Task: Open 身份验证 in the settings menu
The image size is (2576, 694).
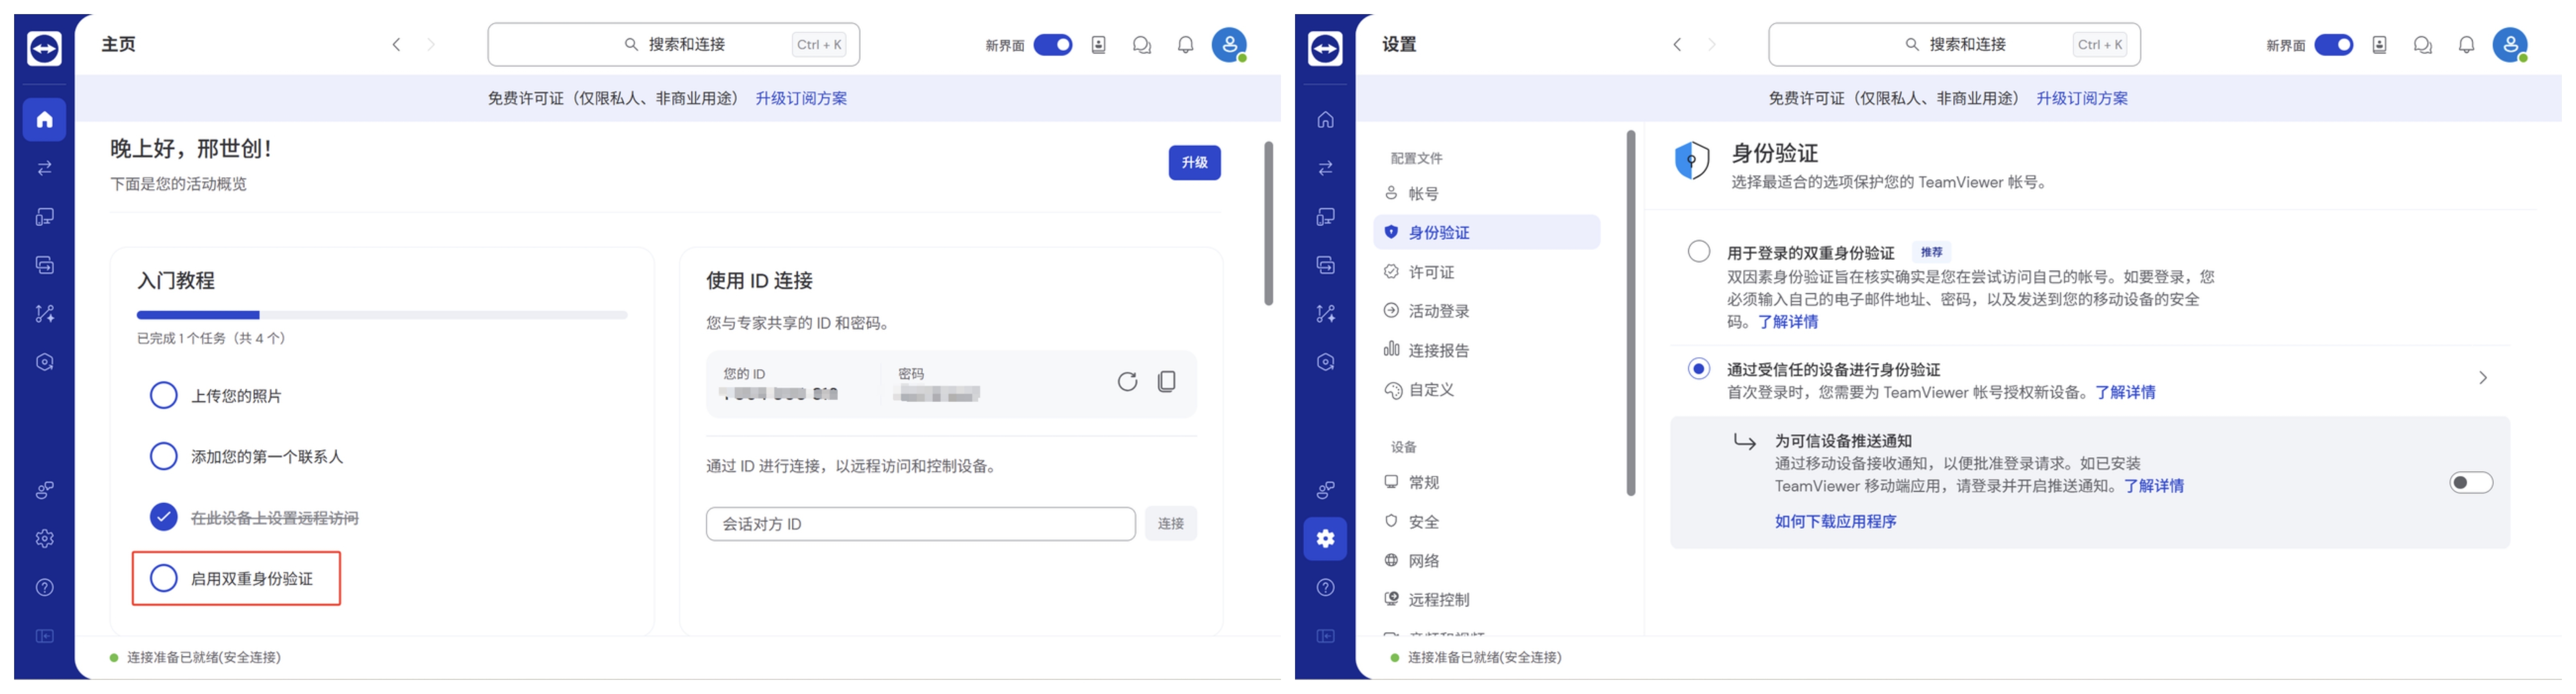Action: pos(1486,233)
